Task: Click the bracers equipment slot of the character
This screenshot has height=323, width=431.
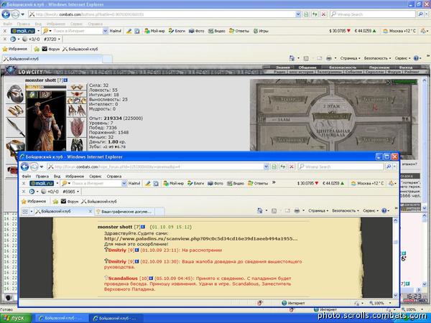Action: tap(15, 111)
